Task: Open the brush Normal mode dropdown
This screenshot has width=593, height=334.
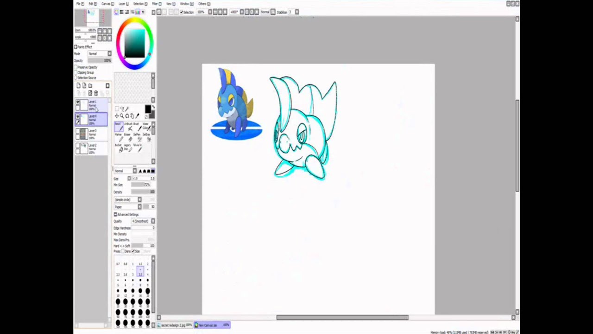Action: coord(126,171)
